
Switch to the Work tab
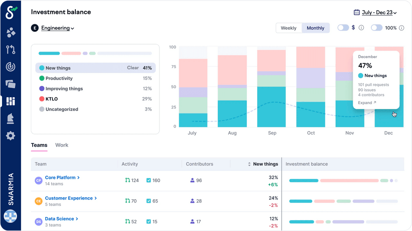point(62,145)
